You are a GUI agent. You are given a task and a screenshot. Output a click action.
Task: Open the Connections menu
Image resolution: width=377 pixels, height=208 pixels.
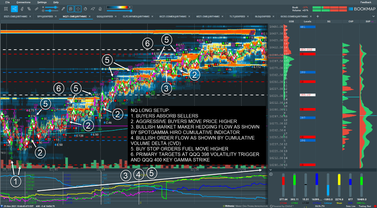[23, 2]
